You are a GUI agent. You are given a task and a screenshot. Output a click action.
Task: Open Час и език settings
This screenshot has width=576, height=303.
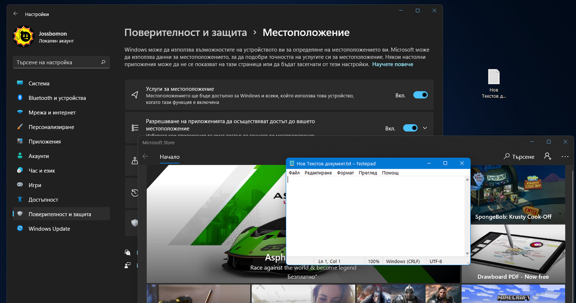pos(61,171)
